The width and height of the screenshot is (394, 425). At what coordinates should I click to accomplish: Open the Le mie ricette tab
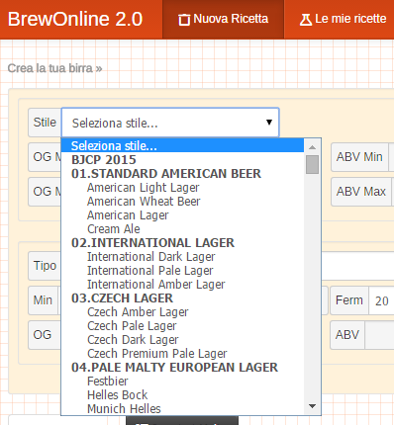click(340, 19)
